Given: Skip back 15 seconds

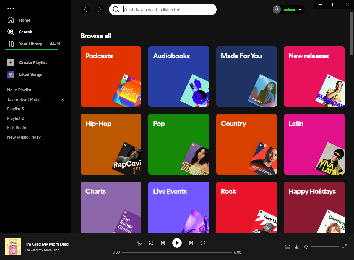Looking at the screenshot, I should pyautogui.click(x=151, y=243).
